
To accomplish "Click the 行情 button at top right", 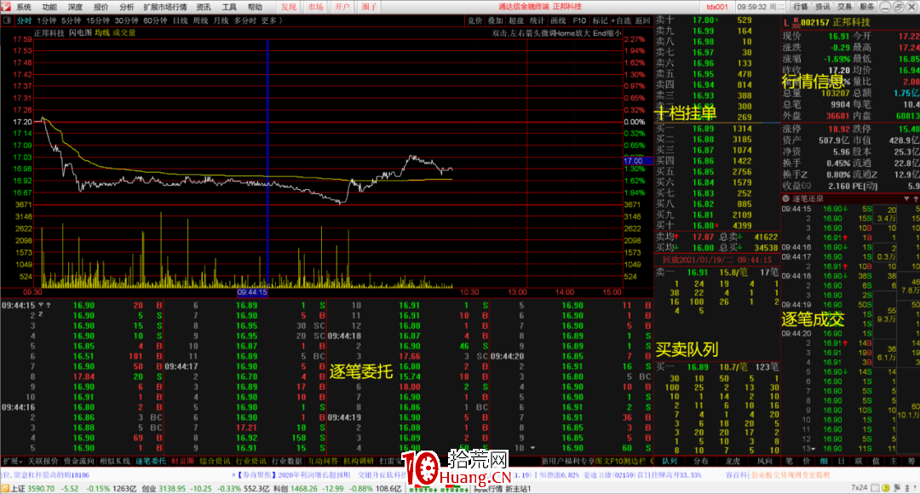I will [x=801, y=7].
